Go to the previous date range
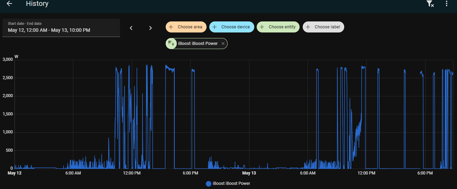The width and height of the screenshot is (457, 189). coord(131,28)
